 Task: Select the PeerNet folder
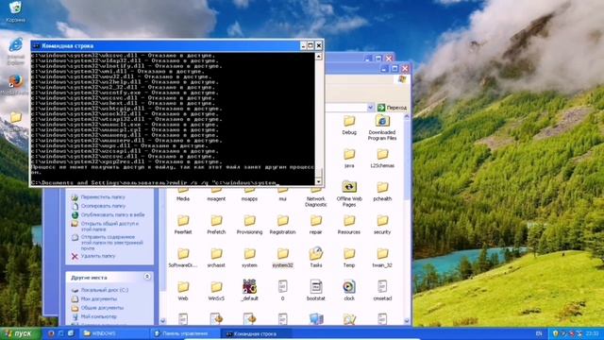[183, 225]
